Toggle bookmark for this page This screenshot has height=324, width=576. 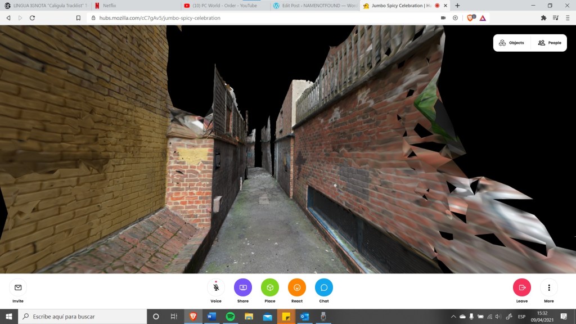click(x=78, y=18)
